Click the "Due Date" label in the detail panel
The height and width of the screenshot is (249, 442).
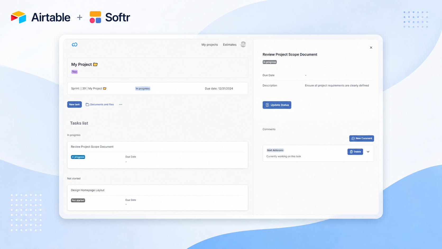pos(269,75)
